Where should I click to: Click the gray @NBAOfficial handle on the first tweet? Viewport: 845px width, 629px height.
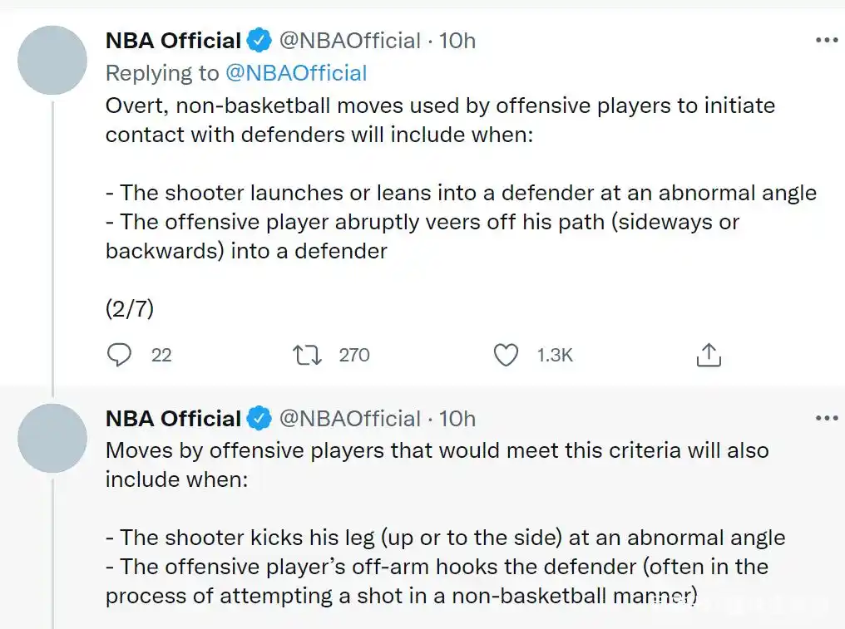(349, 41)
